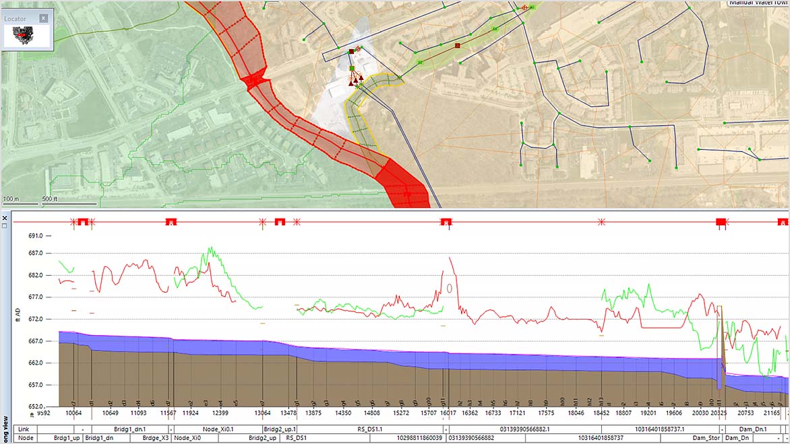Image resolution: width=790 pixels, height=444 pixels.
Task: Click the cluster of triangle pump symbols
Action: click(x=356, y=79)
